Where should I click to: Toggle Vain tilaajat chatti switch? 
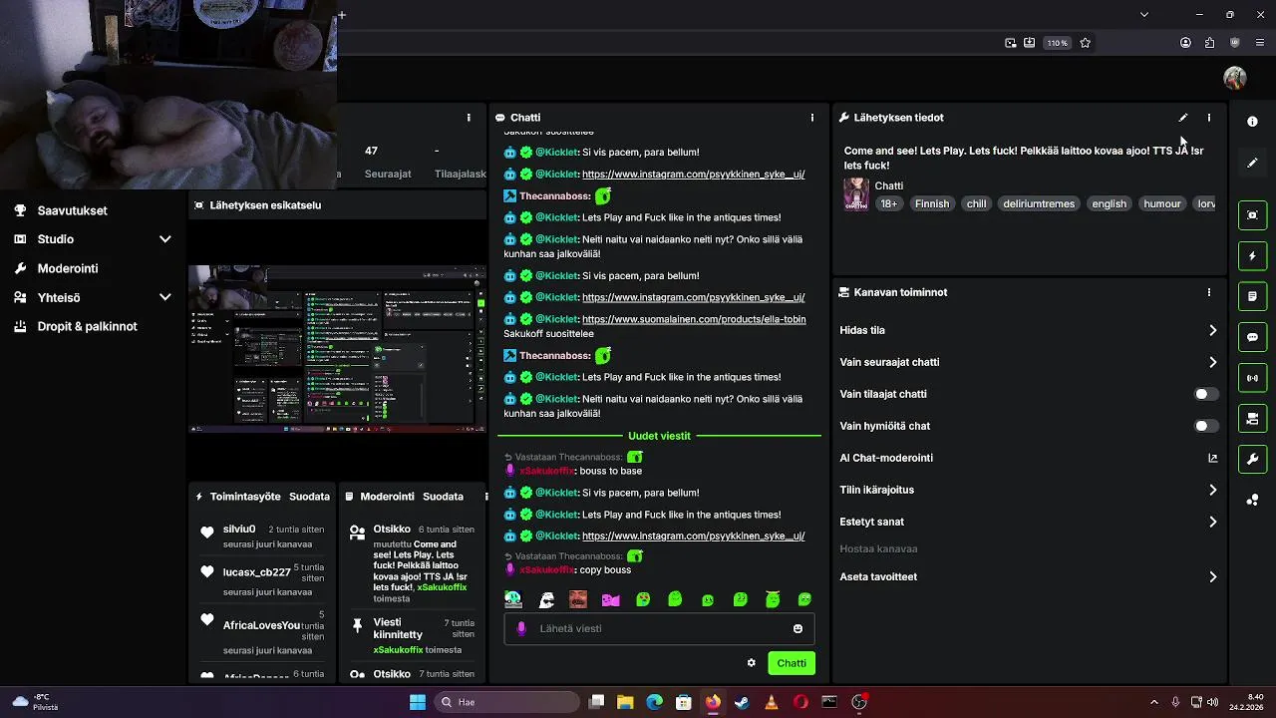1206,394
